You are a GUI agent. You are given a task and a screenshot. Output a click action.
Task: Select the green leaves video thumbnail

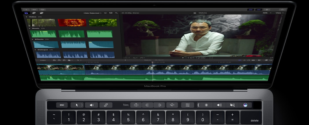[103, 23]
